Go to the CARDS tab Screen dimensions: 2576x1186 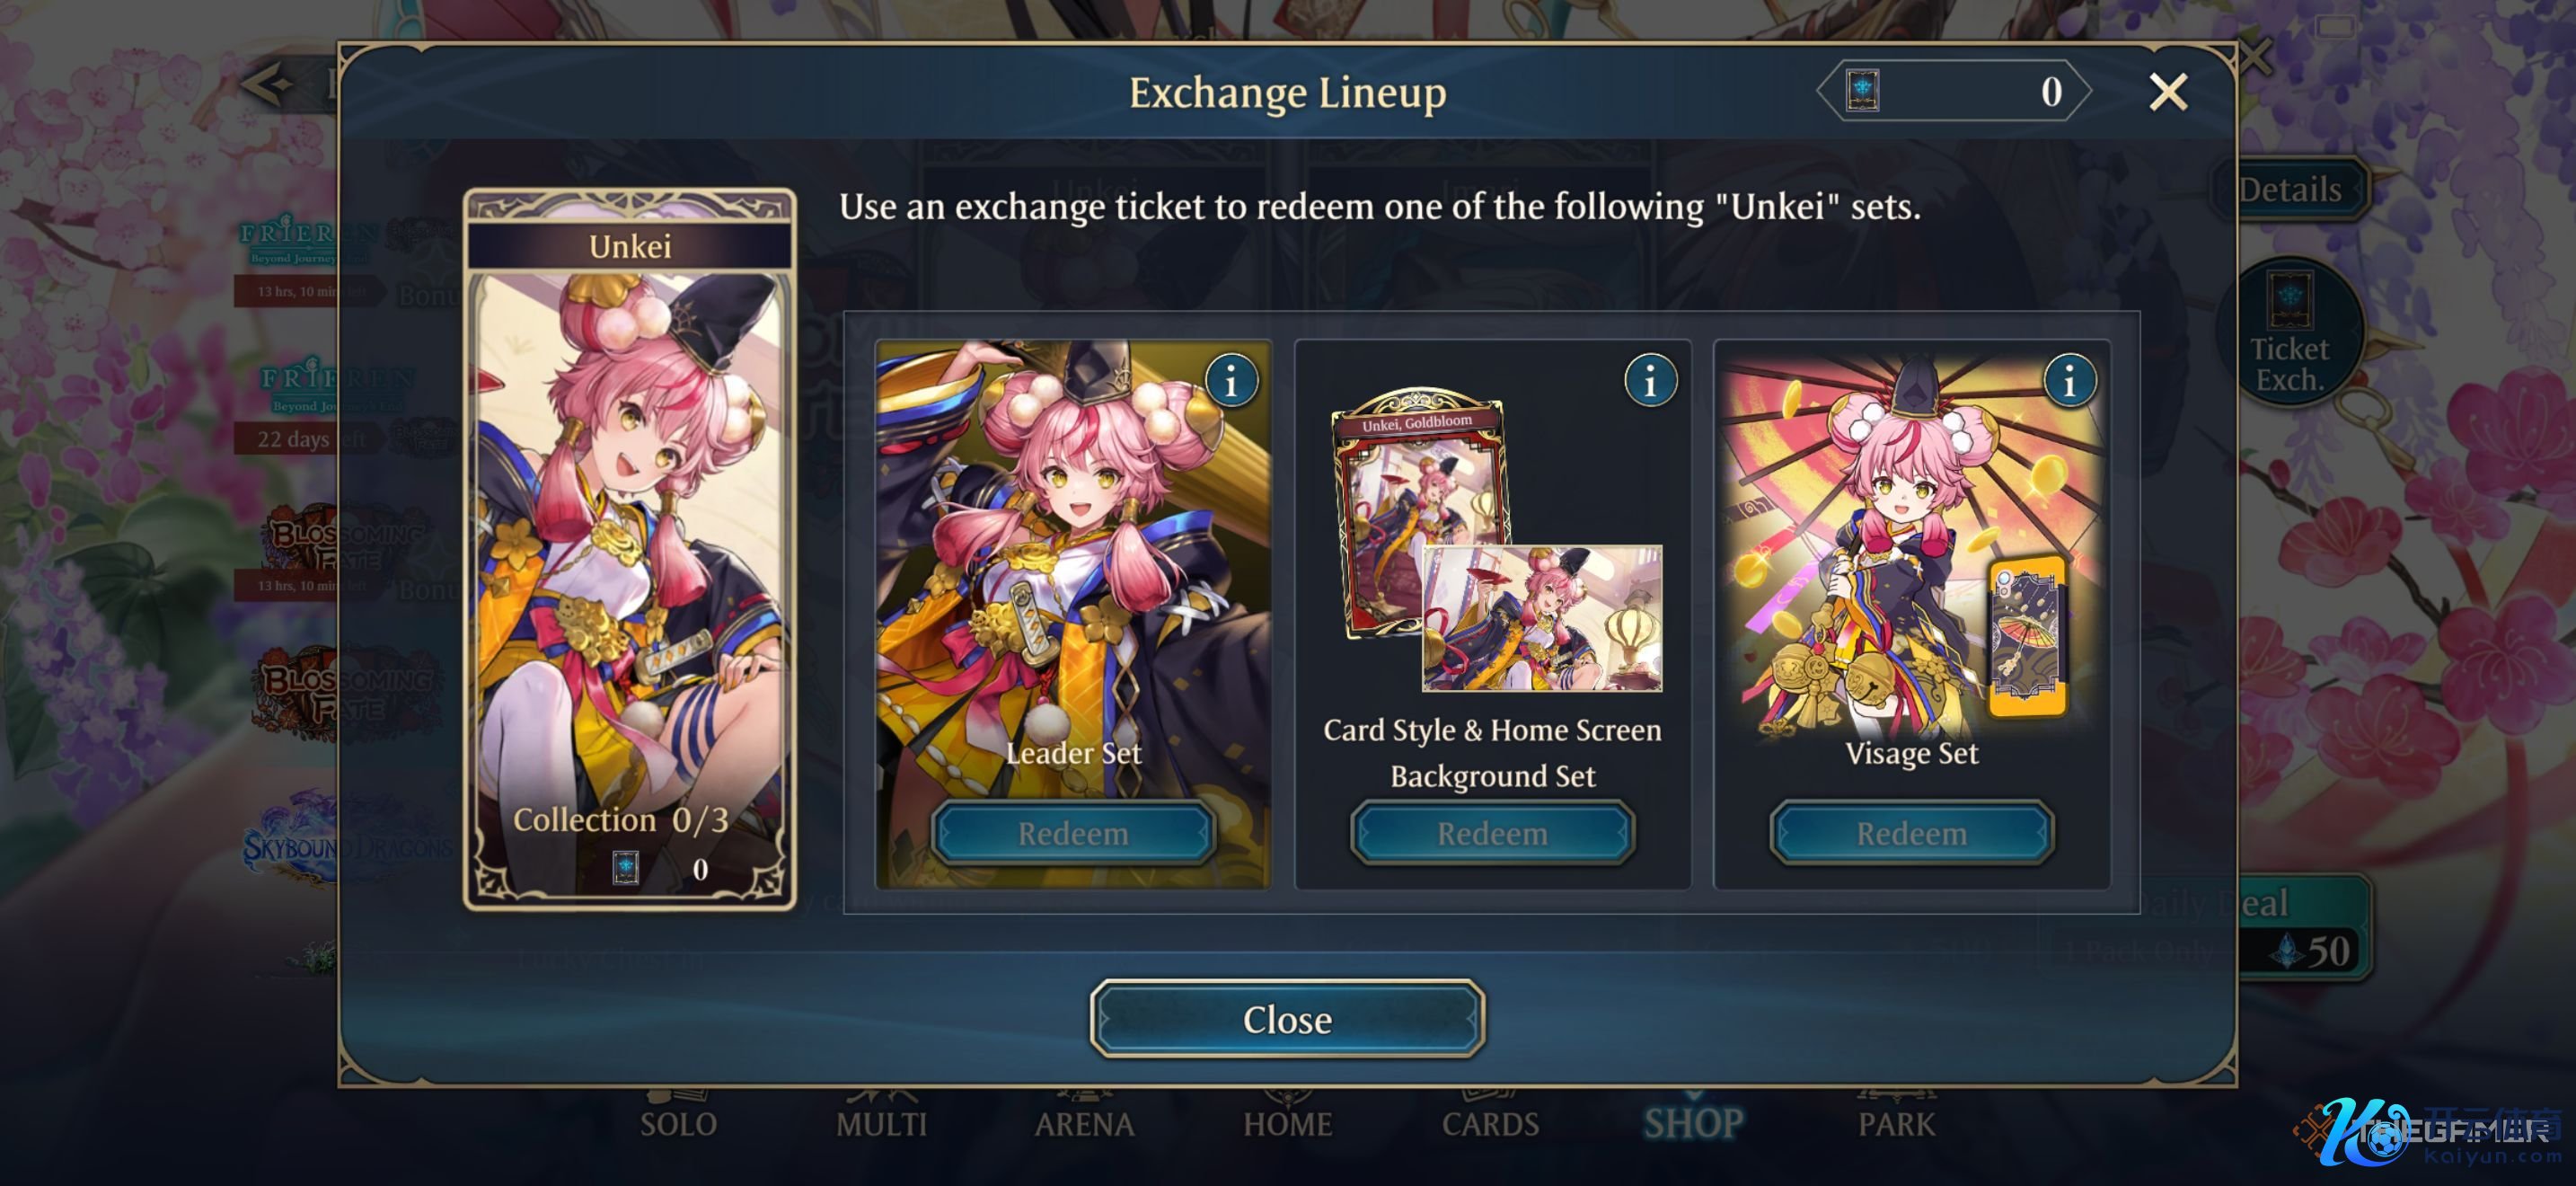tap(1490, 1123)
